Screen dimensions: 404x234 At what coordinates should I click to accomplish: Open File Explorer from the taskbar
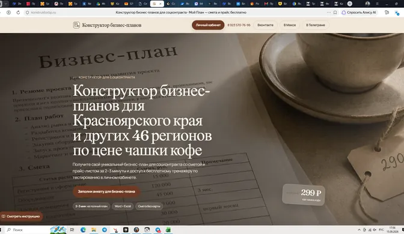[94, 230]
